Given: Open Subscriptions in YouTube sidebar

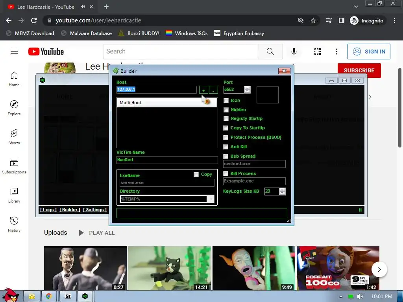Looking at the screenshot, I should 14,166.
